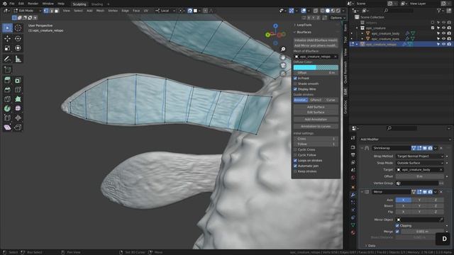454x255 pixels.
Task: Open the Wrap Method dropdown
Action: (x=419, y=157)
